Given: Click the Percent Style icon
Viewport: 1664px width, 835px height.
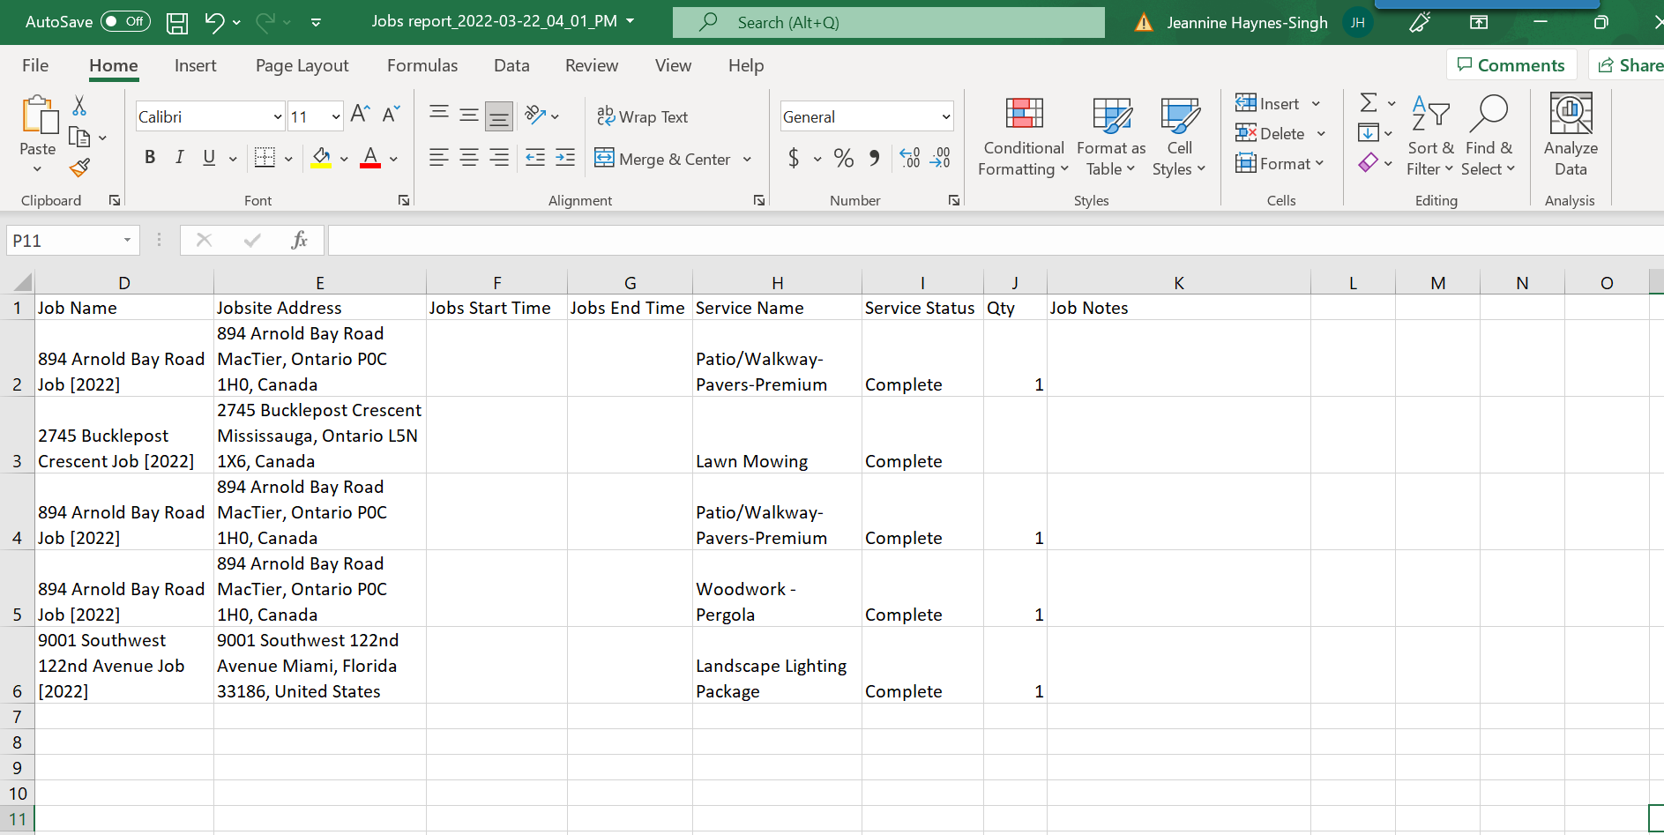Looking at the screenshot, I should click(x=843, y=159).
